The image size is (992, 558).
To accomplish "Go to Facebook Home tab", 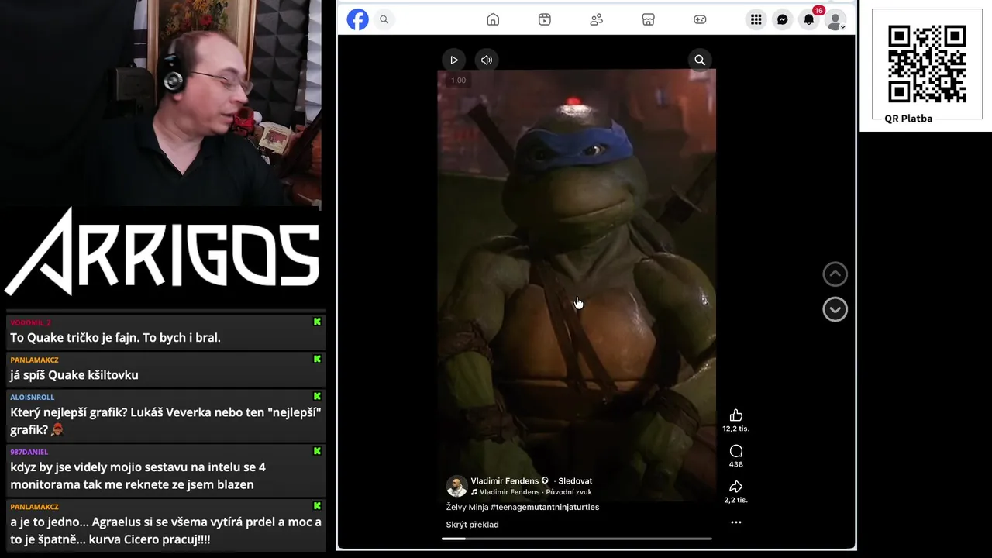I will pyautogui.click(x=493, y=19).
